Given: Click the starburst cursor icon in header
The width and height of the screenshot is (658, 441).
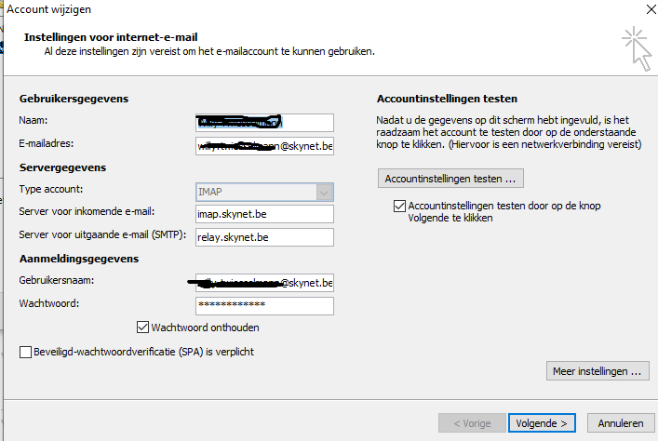Looking at the screenshot, I should (638, 48).
